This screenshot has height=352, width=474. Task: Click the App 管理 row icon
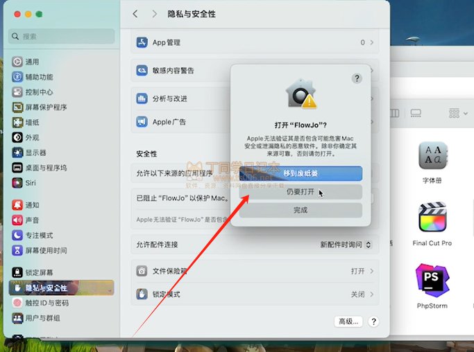(x=142, y=42)
